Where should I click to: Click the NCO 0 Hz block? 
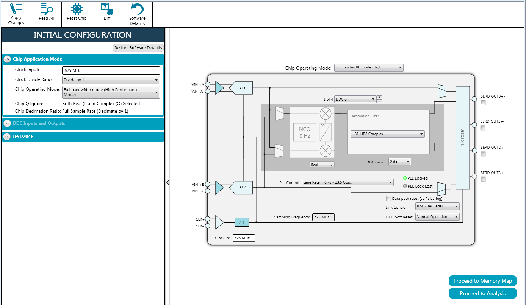click(304, 132)
